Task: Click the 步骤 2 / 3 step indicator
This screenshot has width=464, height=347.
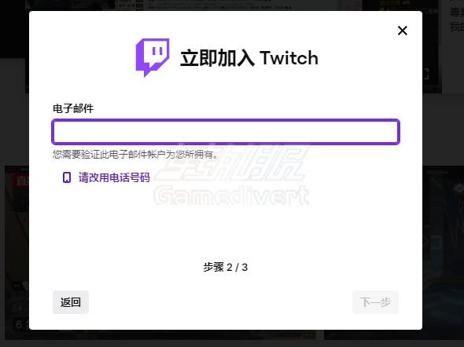Action: tap(225, 267)
